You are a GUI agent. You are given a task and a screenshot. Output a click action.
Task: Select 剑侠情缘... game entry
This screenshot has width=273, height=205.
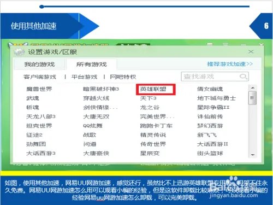point(100,107)
